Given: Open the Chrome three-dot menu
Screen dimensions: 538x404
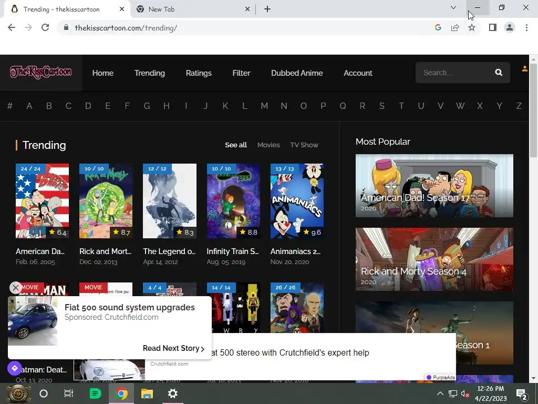Looking at the screenshot, I should [x=526, y=27].
